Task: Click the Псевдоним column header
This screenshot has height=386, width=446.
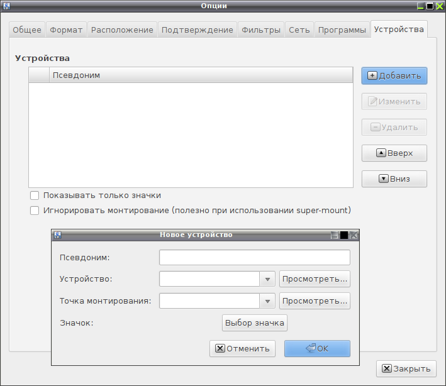Action: 201,75
